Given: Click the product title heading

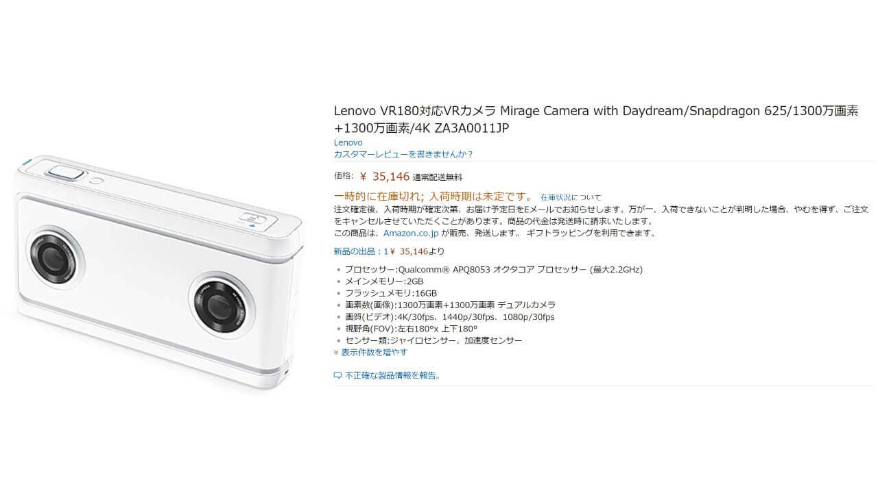Looking at the screenshot, I should (595, 120).
